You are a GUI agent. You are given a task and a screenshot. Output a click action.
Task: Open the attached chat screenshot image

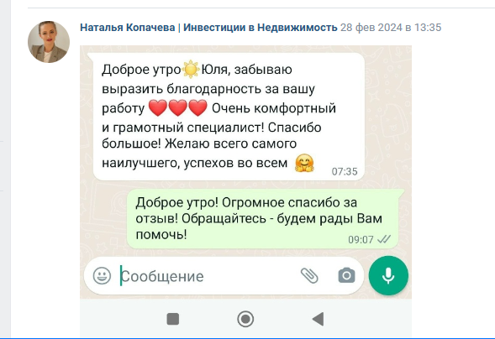coord(245,192)
